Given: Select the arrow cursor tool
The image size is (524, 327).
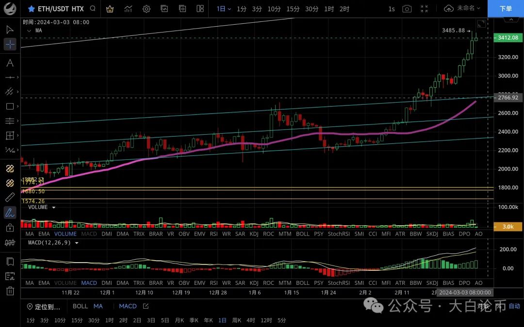Looking at the screenshot, I should [x=10, y=30].
